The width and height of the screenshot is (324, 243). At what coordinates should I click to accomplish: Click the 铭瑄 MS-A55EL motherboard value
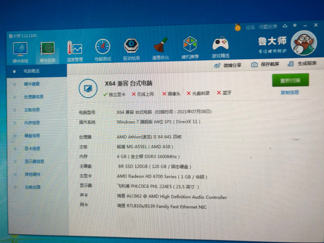[x=145, y=147]
